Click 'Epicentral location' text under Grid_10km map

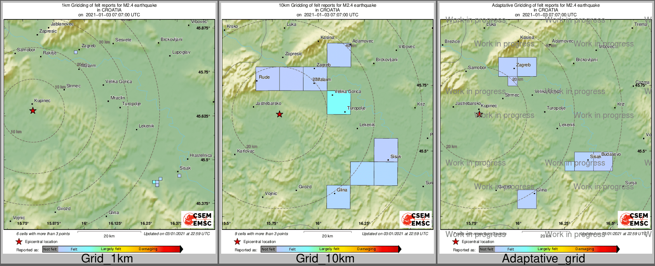(x=260, y=241)
